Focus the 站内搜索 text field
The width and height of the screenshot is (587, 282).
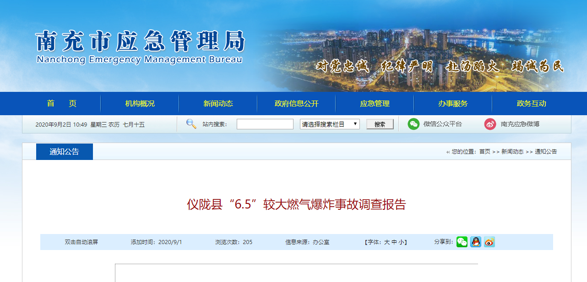(265, 124)
